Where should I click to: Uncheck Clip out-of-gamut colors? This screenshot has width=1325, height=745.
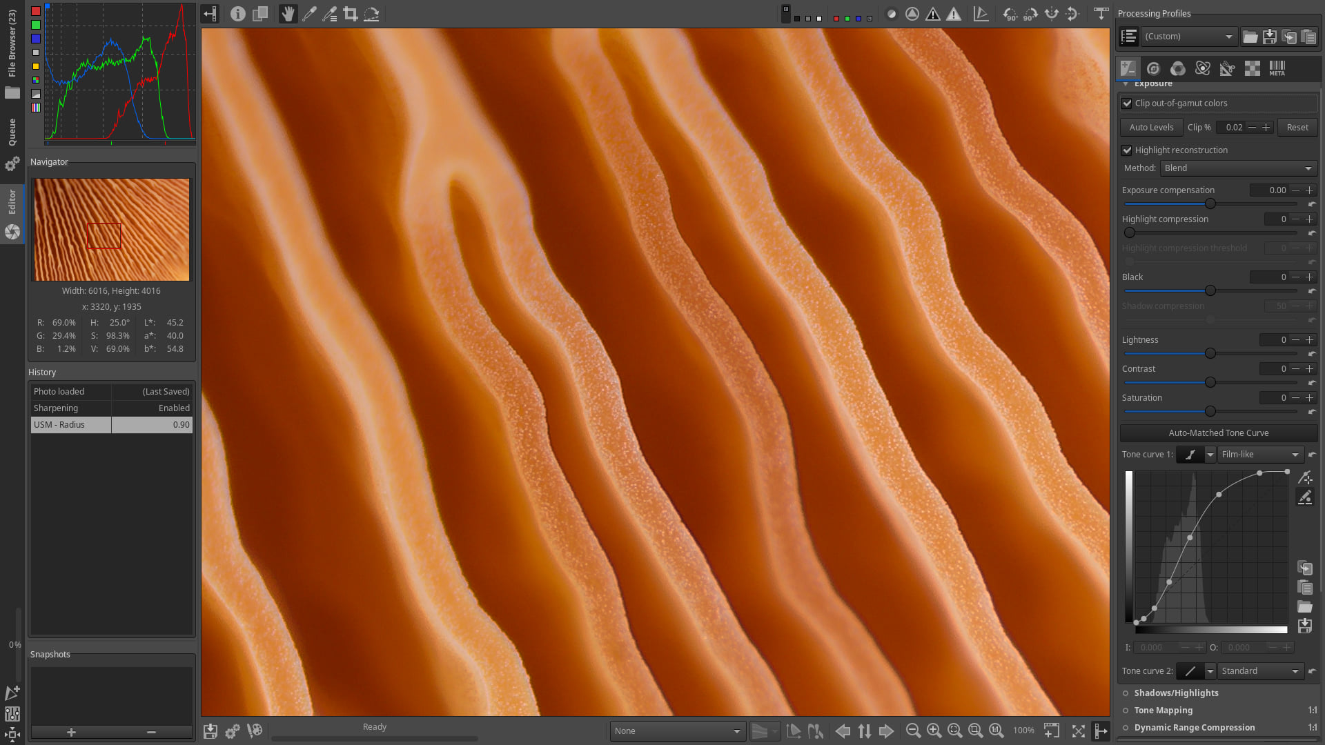pos(1127,103)
